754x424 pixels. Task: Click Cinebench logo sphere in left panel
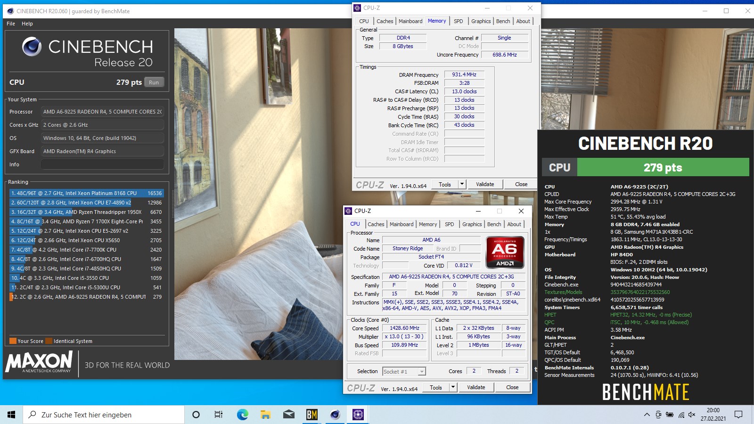coord(32,47)
